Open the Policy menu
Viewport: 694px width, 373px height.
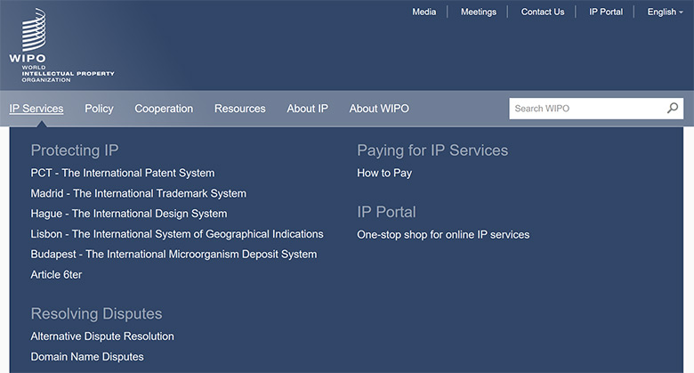pos(99,109)
